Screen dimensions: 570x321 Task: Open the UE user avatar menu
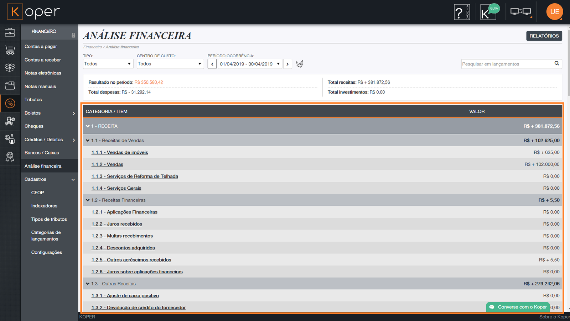[554, 12]
